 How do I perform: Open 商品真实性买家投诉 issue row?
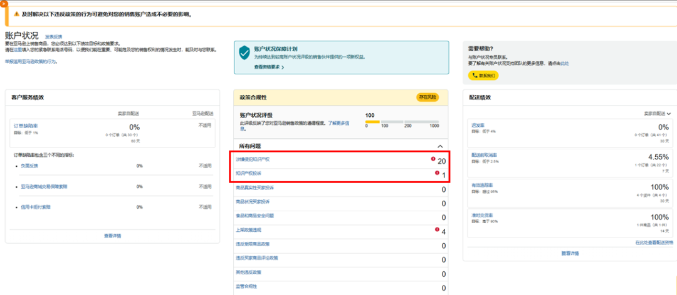coord(255,187)
